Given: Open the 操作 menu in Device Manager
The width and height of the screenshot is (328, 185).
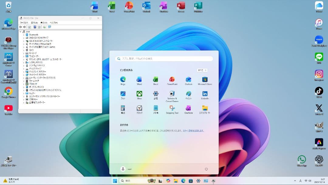Looking at the screenshot, I should pyautogui.click(x=34, y=23).
